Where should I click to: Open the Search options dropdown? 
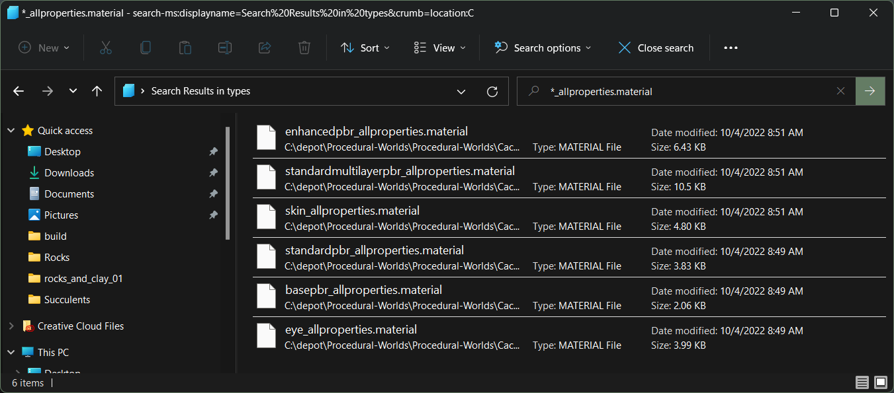(542, 47)
